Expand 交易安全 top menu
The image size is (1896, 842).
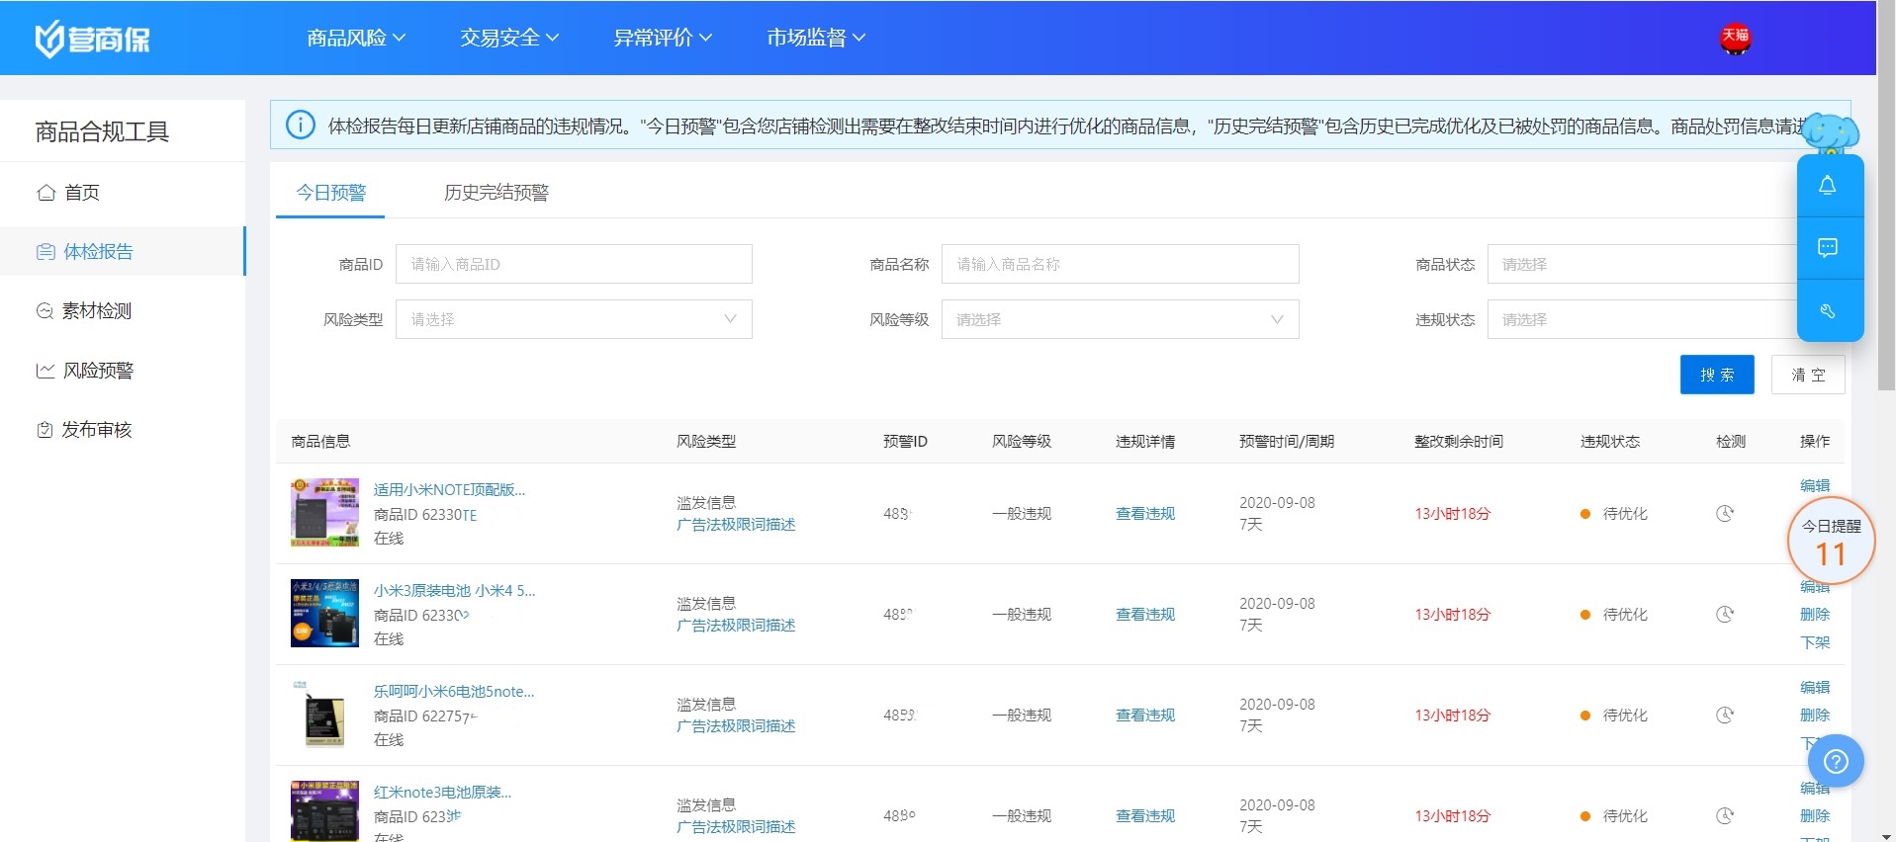[x=509, y=38]
